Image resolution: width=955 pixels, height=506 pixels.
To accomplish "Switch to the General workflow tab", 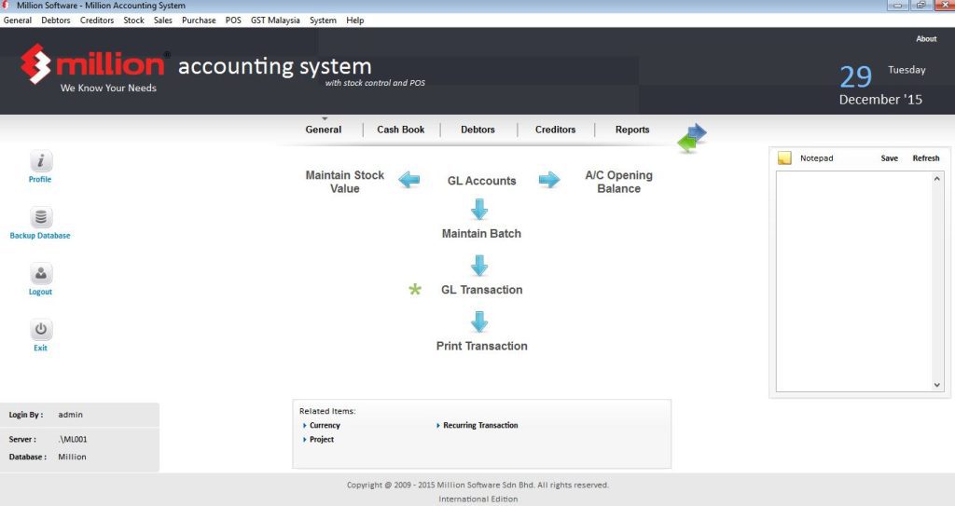I will click(x=324, y=130).
